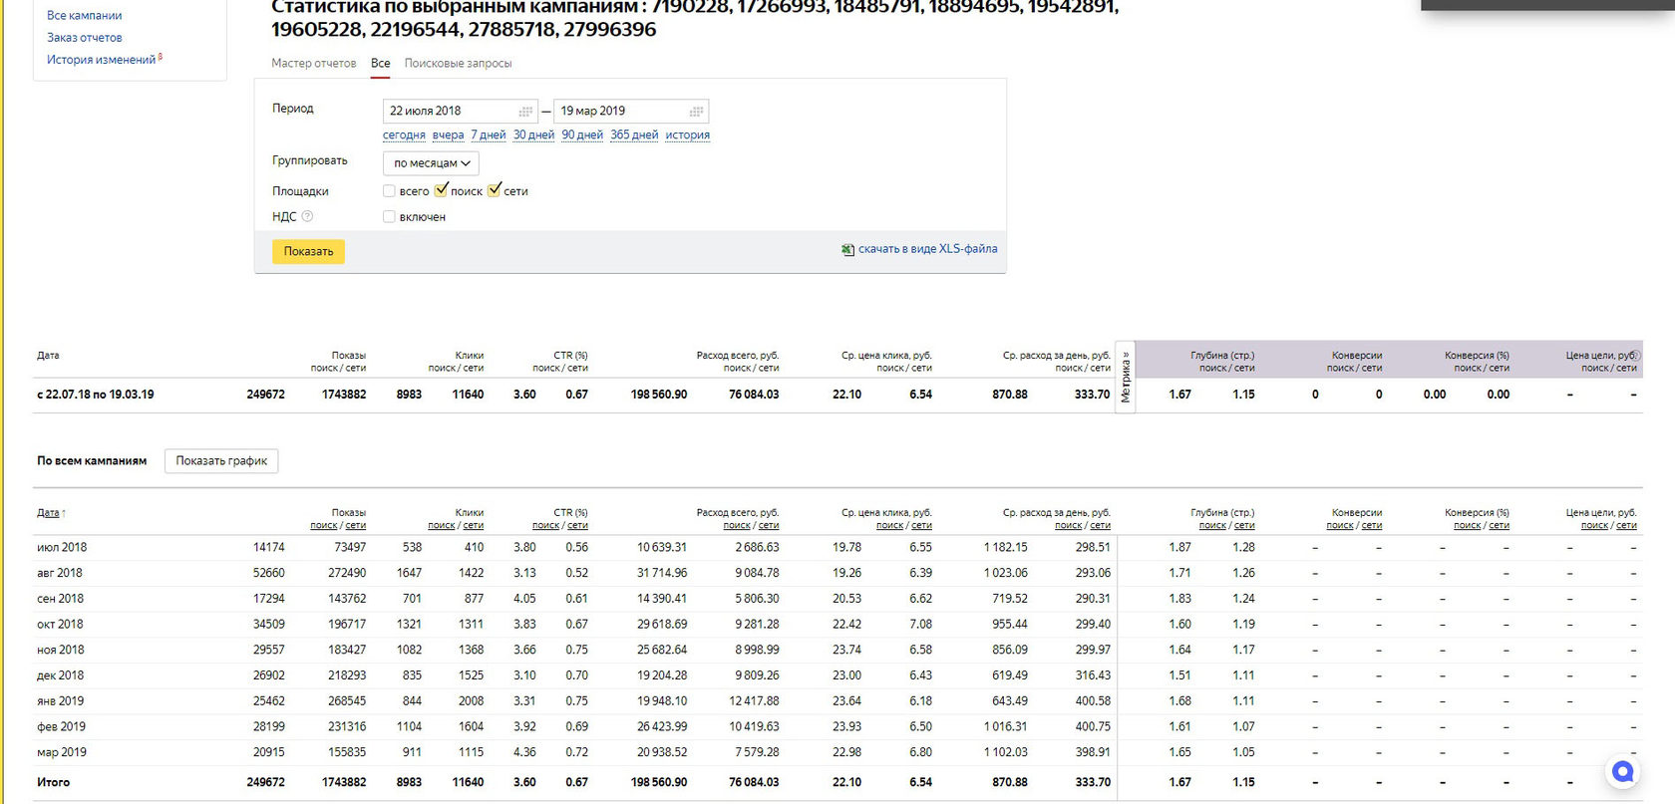Tick the всего checkbox
The height and width of the screenshot is (804, 1675).
(x=389, y=191)
